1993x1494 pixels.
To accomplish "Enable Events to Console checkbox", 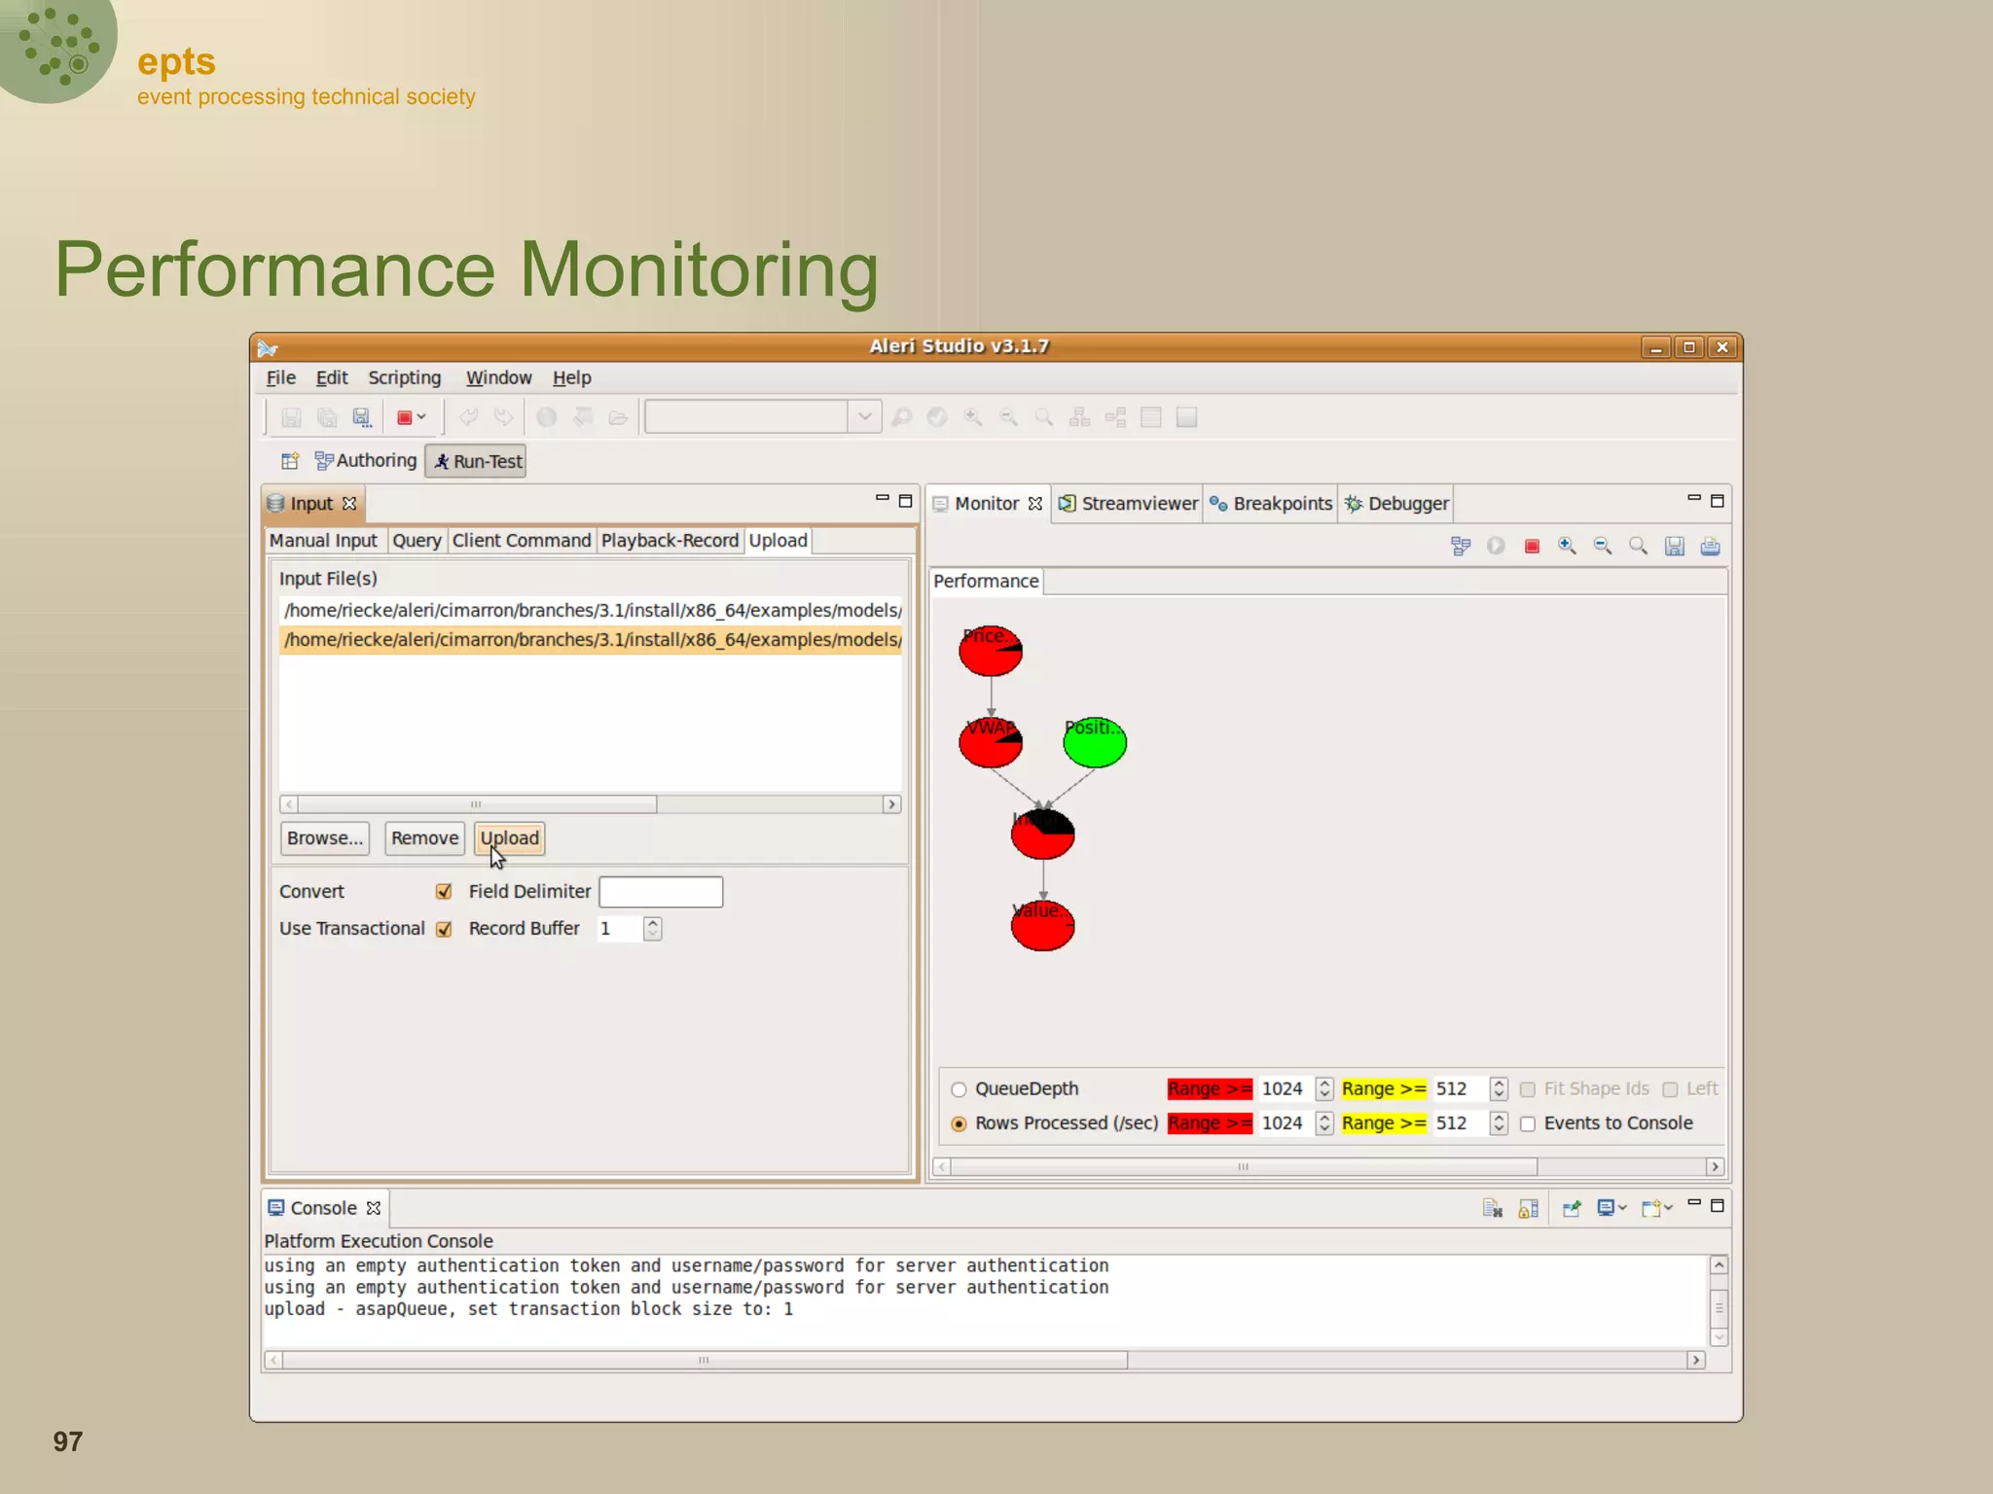I will tap(1528, 1123).
